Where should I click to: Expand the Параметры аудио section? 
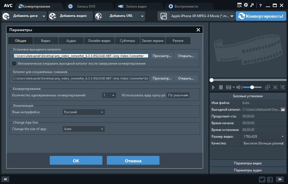[248, 170]
